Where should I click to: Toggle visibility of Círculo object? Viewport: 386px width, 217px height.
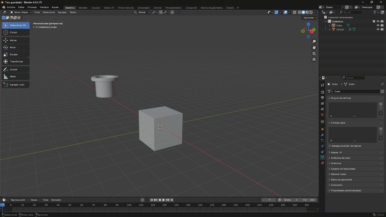(378, 29)
